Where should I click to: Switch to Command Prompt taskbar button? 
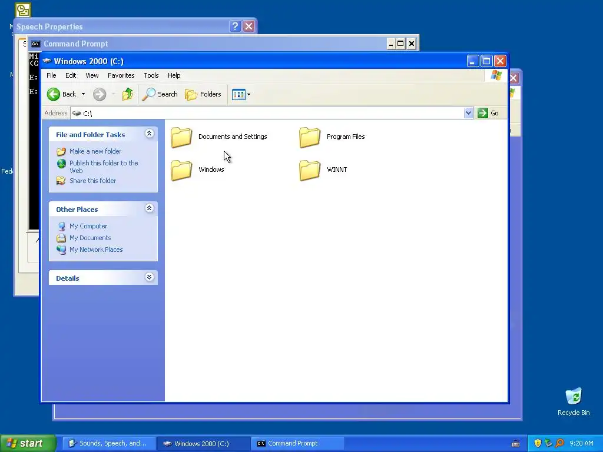[x=297, y=443]
